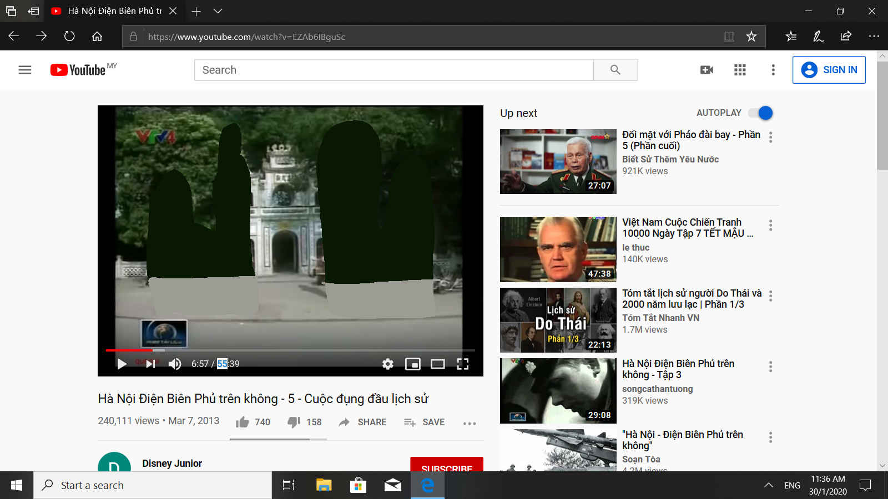Viewport: 888px width, 499px height.
Task: Click the video progress bar
Action: tap(290, 350)
